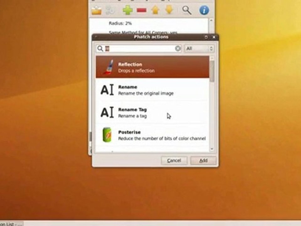Screen dimensions: 301x226
Task: Click the actions list scrollbar thumb
Action: click(x=212, y=71)
